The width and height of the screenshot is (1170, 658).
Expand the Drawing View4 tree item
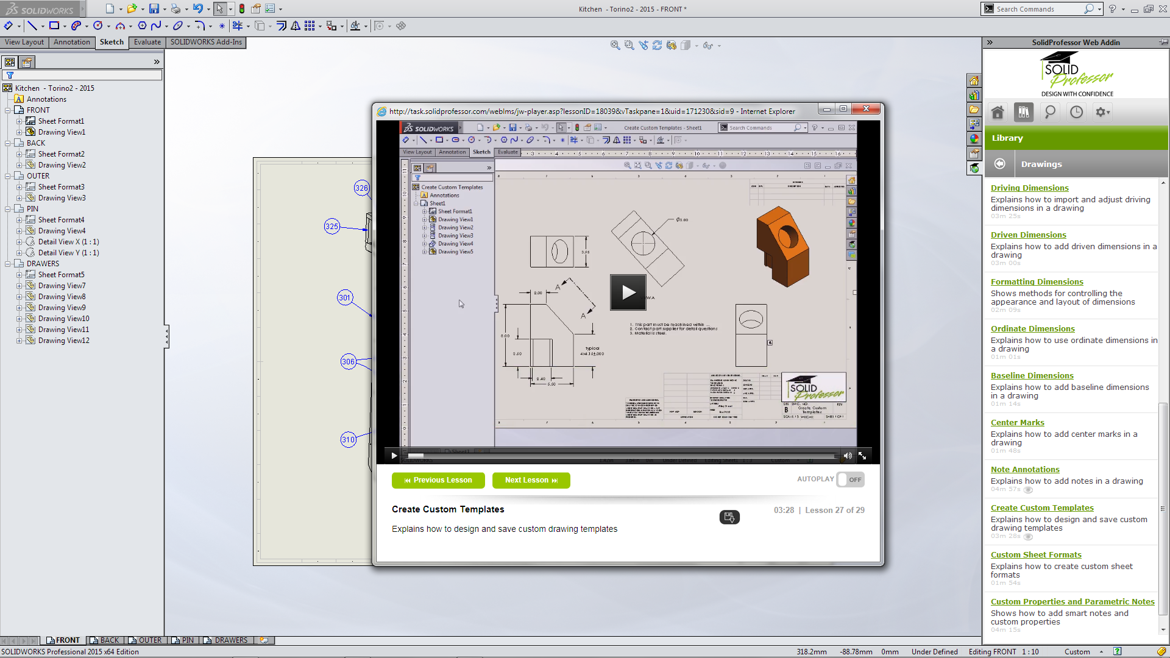click(19, 231)
